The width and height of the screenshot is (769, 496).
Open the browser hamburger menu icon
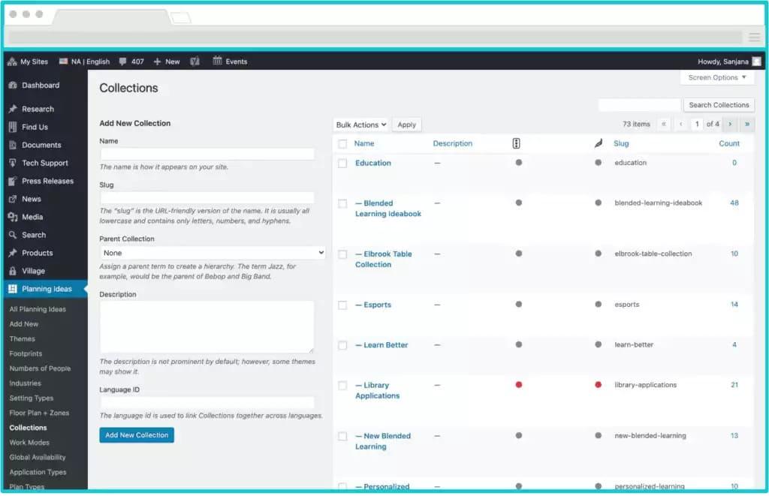[754, 38]
